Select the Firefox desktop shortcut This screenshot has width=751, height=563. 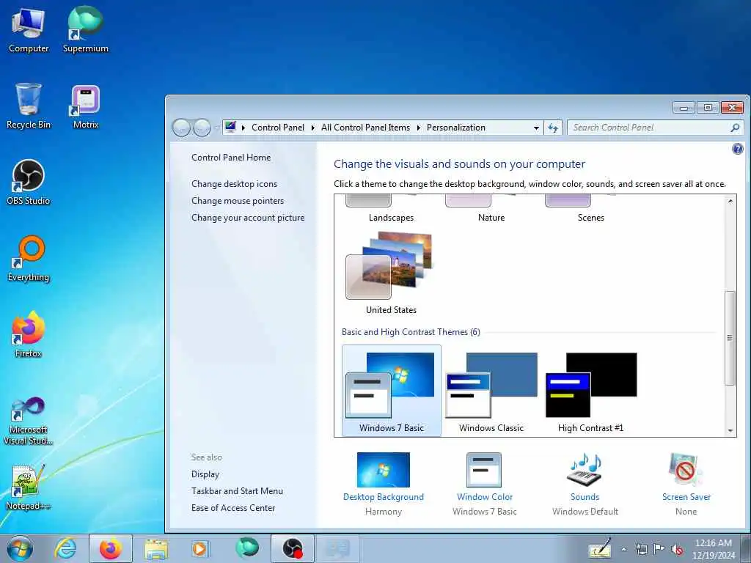click(x=29, y=334)
